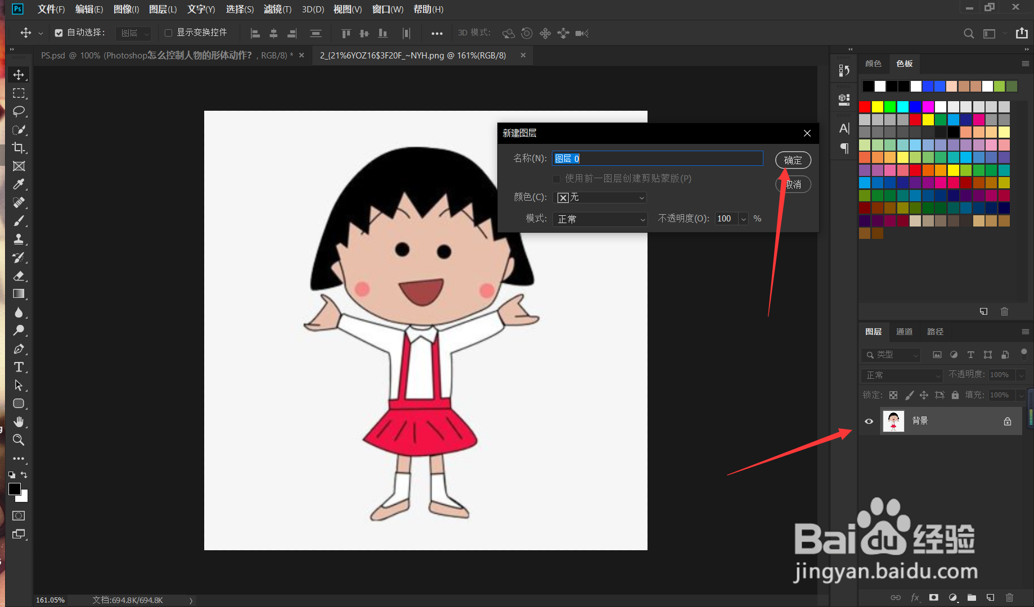Open the Layers panel blend mode dropdown
This screenshot has height=607, width=1034.
tap(902, 375)
